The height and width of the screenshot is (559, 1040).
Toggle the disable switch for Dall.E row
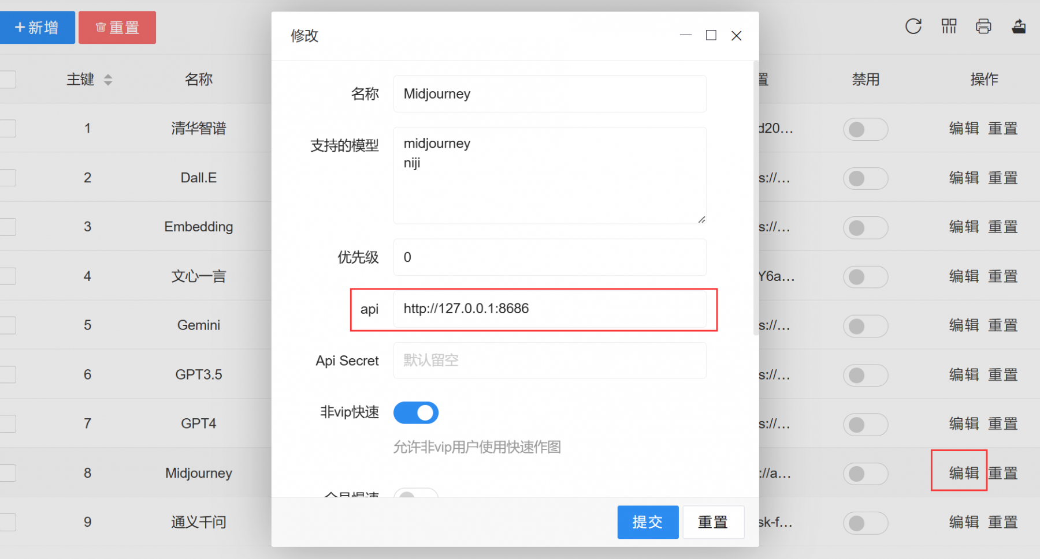pyautogui.click(x=865, y=178)
